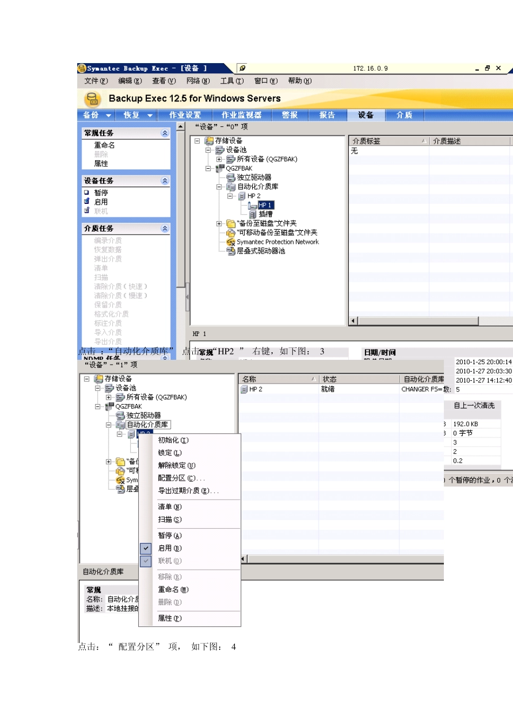This screenshot has width=513, height=725.
Task: Select 独立驱动器 icon in lower tree
Action: click(x=120, y=415)
